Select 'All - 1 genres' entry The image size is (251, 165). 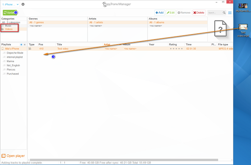click(58, 22)
